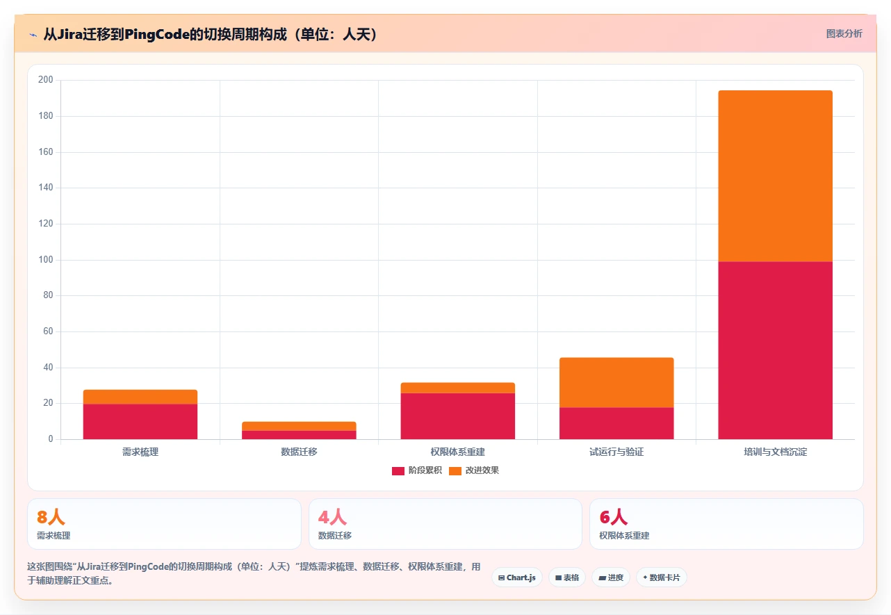The width and height of the screenshot is (891, 615).
Task: Click the Chart.js tag chip
Action: [517, 577]
